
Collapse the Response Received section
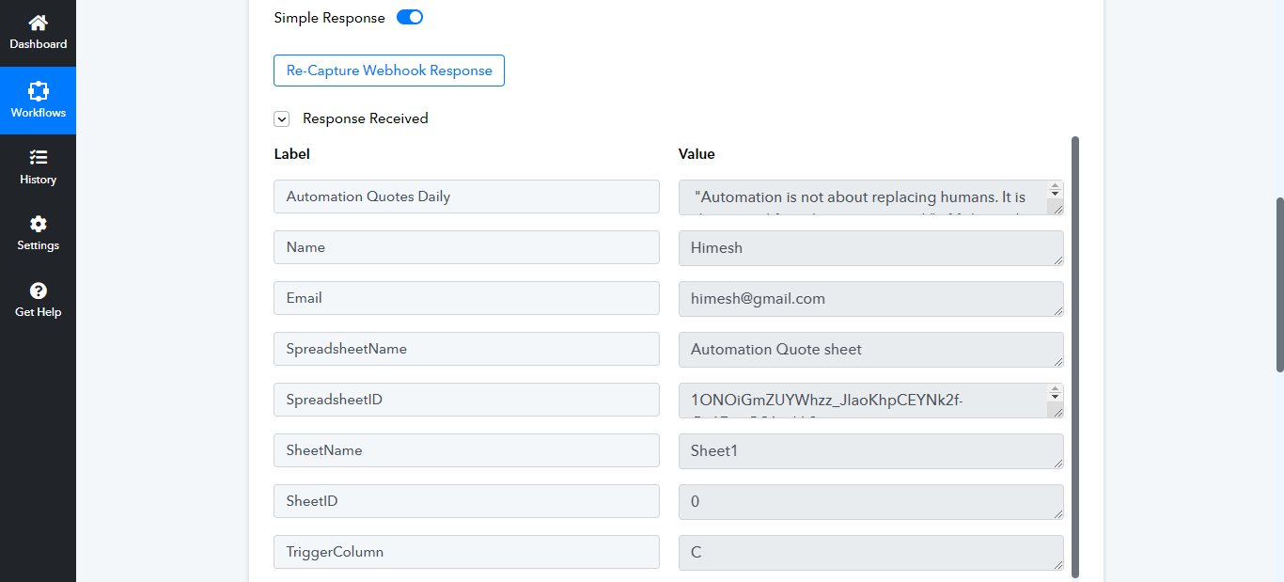(x=281, y=118)
